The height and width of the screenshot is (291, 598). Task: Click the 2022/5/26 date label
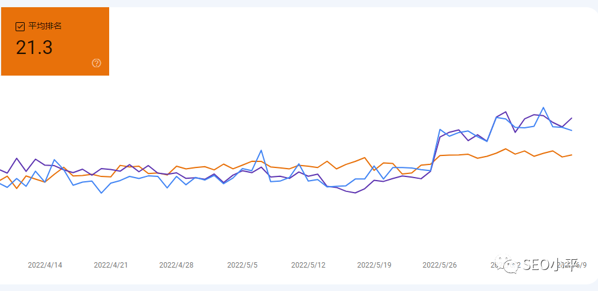click(440, 265)
